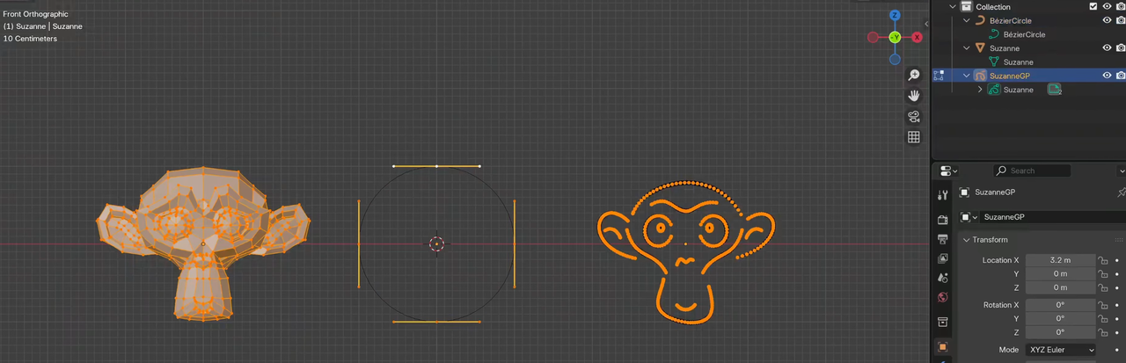Click the red X axis on the gizmo
Viewport: 1126px width, 363px height.
917,37
